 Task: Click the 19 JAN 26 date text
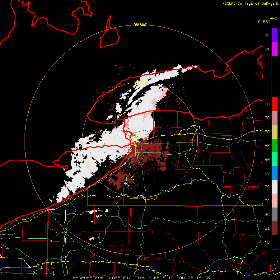click(182, 278)
